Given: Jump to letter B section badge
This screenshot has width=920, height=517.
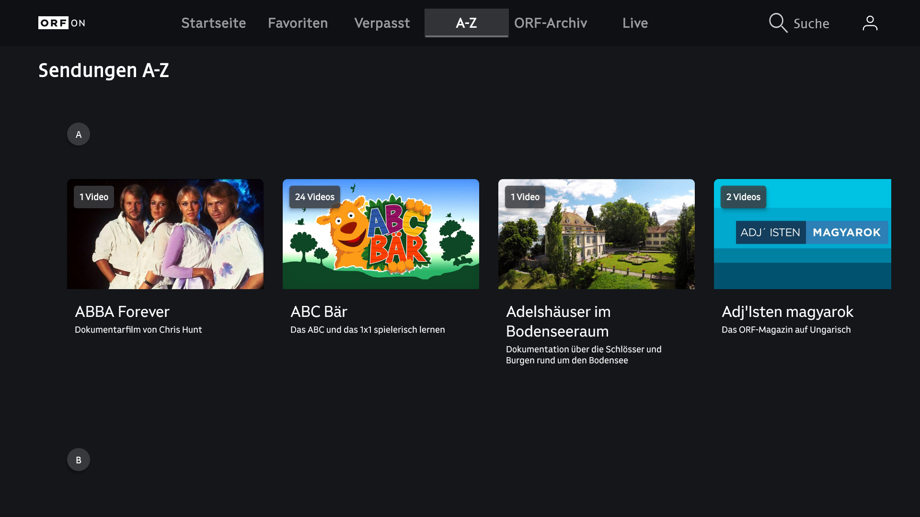Looking at the screenshot, I should [x=78, y=460].
